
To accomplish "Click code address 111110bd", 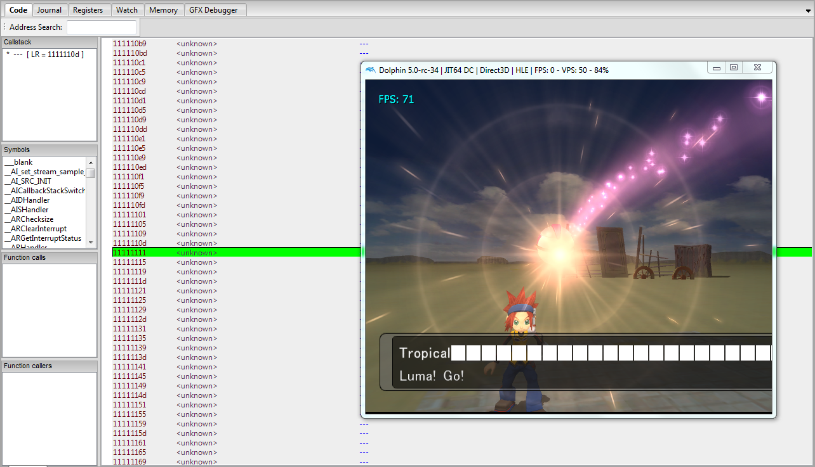I will (129, 53).
